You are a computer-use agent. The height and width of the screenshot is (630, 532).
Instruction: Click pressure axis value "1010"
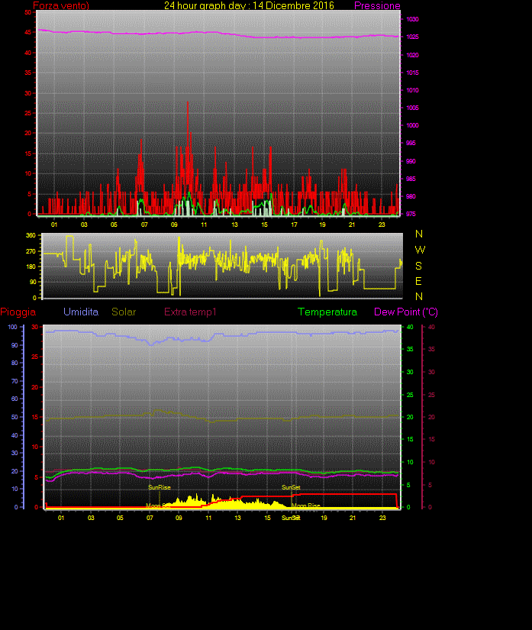412,90
